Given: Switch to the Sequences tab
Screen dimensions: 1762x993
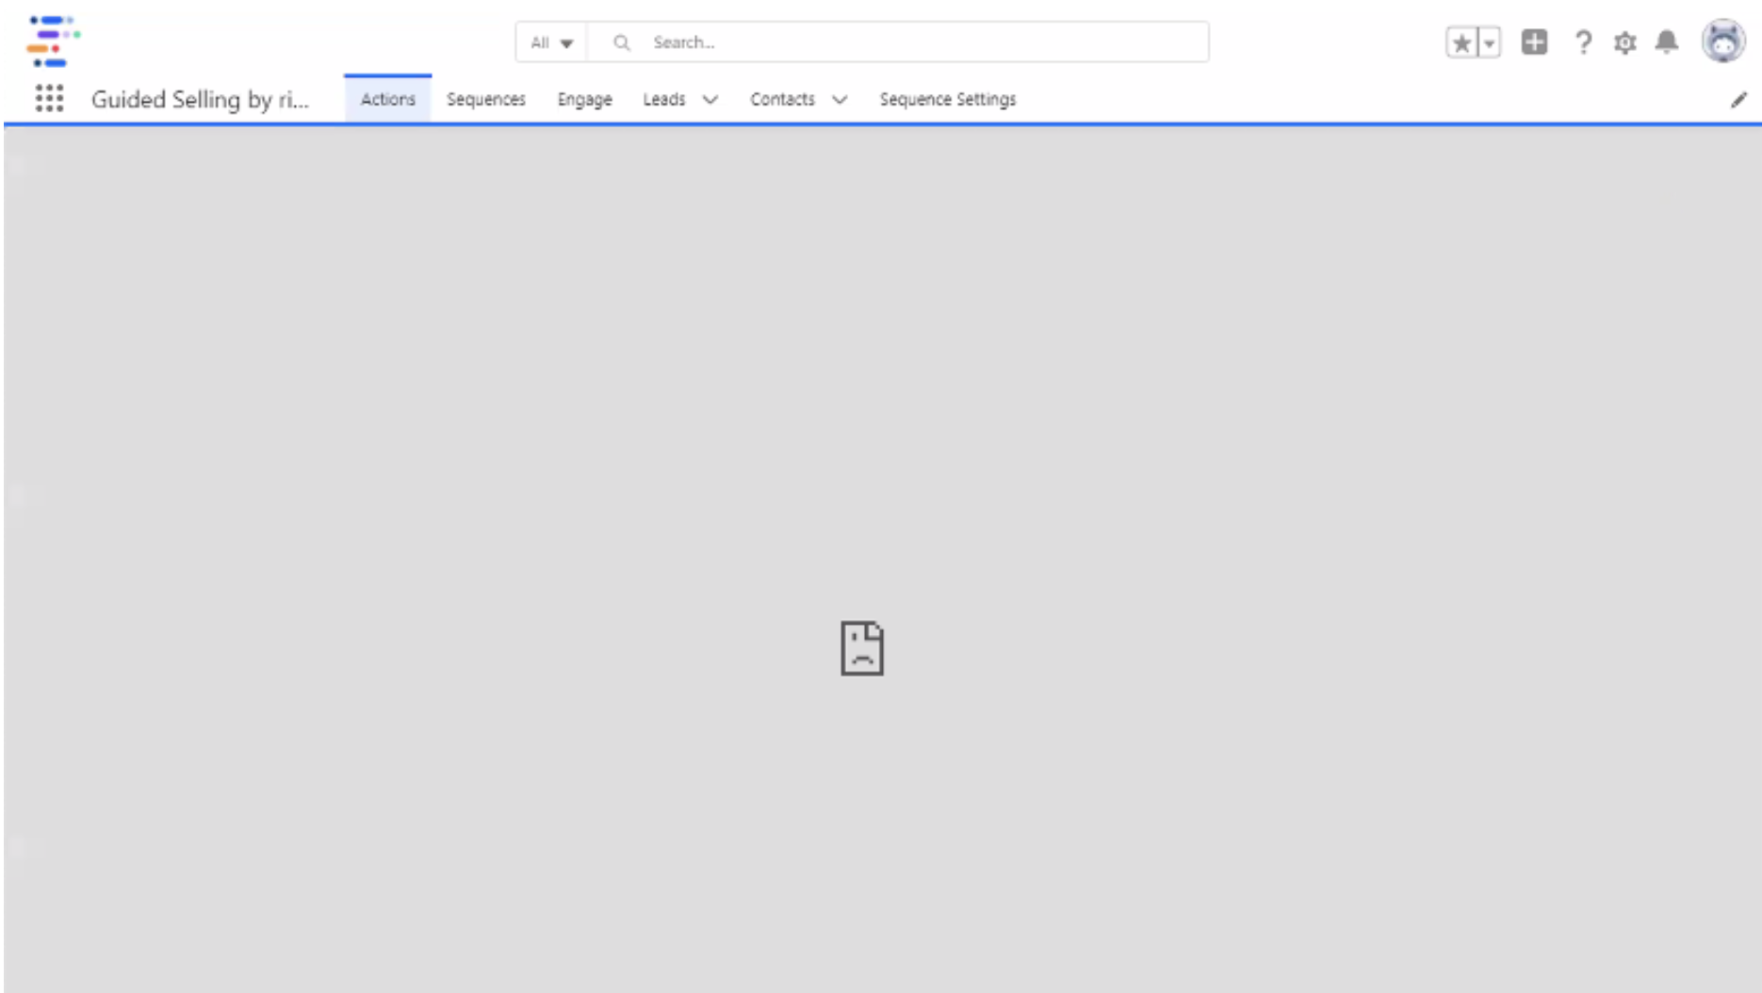Looking at the screenshot, I should (486, 99).
